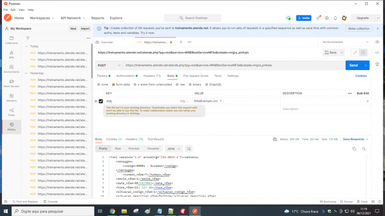Screen dimensions: 385x216
Task: Open Chrome from the Windows taskbar
Action: tap(112, 211)
